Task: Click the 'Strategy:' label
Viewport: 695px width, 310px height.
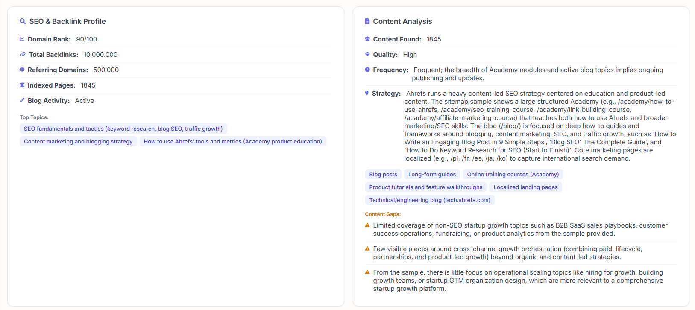Action: tap(386, 93)
